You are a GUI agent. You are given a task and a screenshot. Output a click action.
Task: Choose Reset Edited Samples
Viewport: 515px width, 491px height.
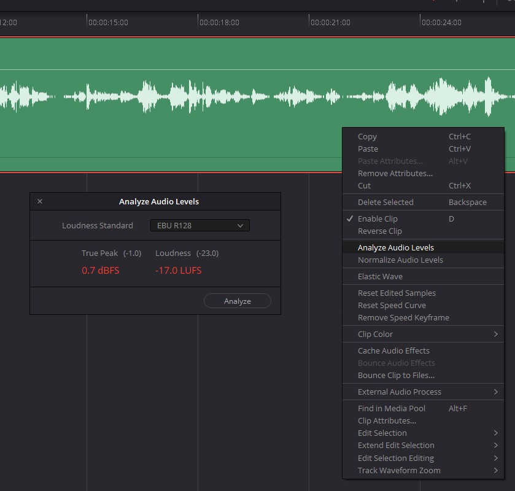(423, 293)
